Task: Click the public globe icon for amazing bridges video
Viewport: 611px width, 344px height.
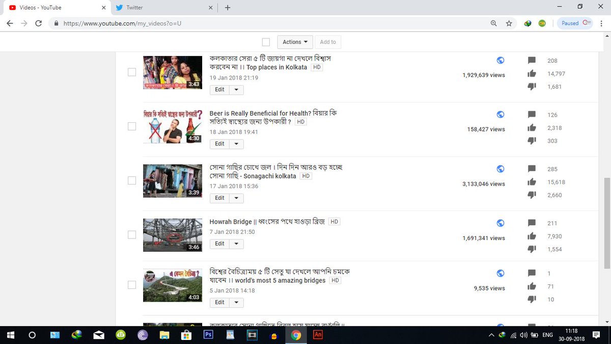Action: [500, 273]
